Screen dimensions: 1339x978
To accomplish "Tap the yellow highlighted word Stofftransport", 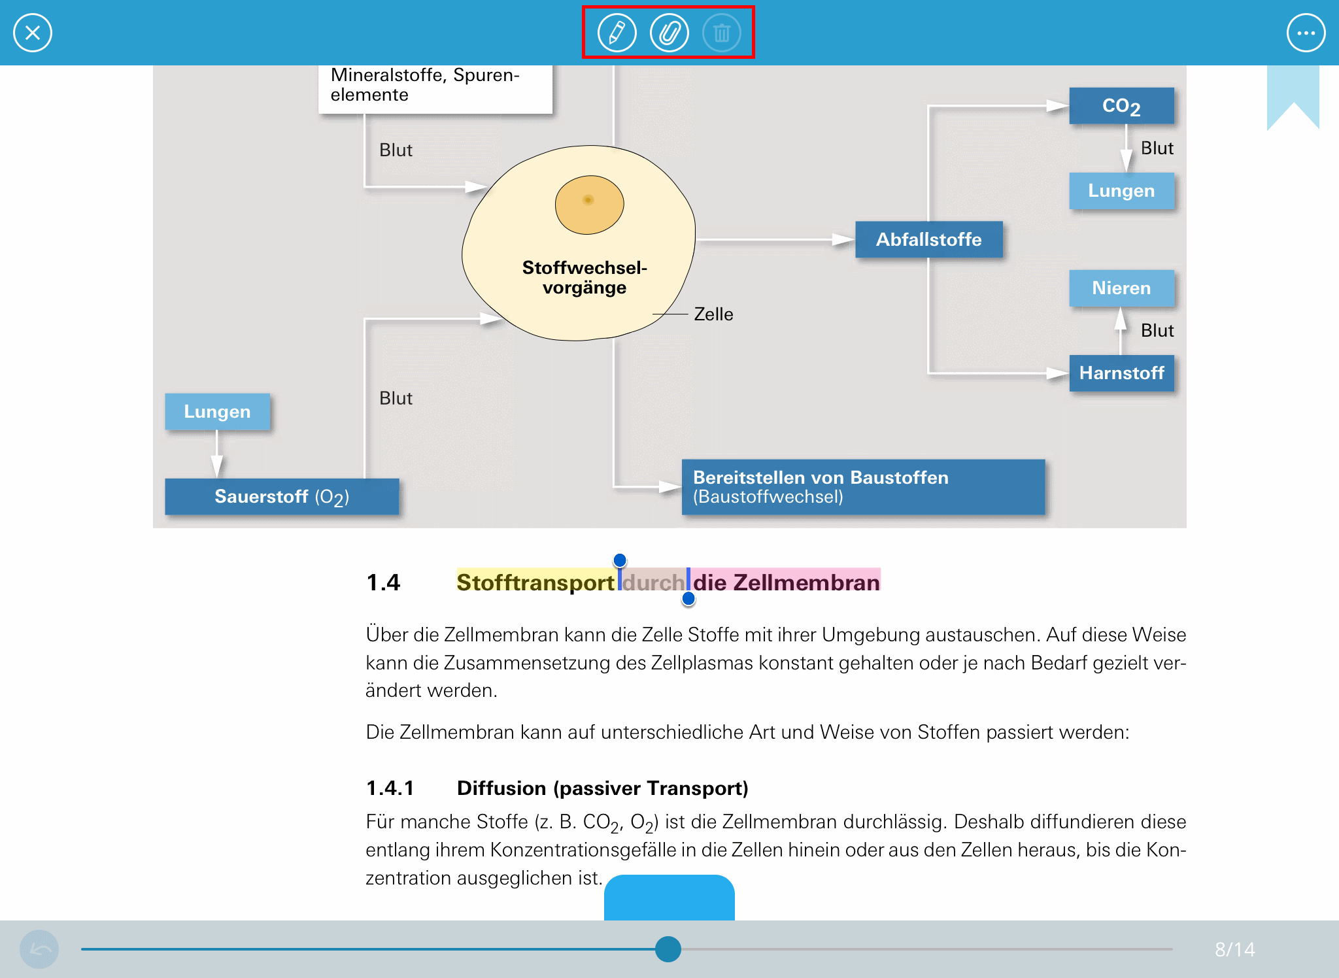I will coord(535,582).
